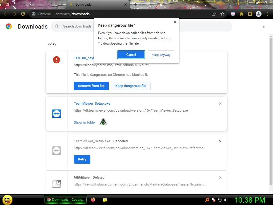
Task: Click the illegalcybercri.me source URL
Action: tap(111, 65)
